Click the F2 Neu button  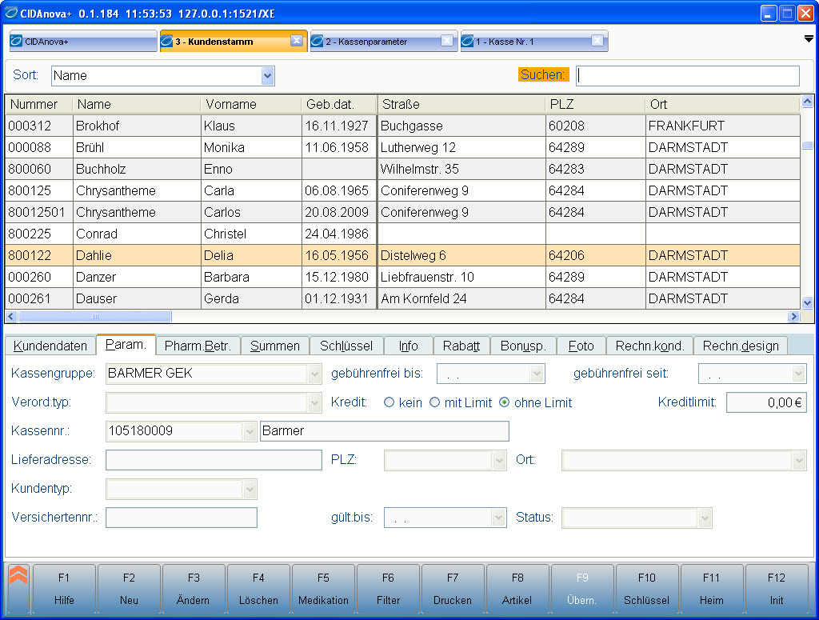pos(129,589)
